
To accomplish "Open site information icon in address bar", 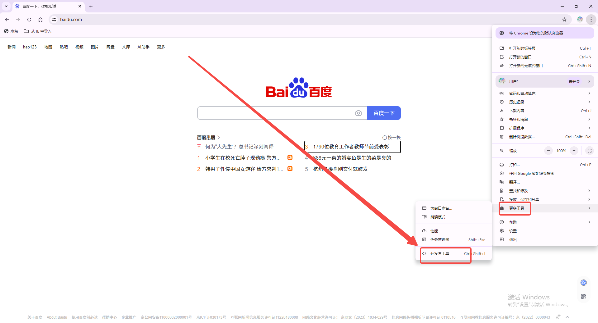I will [x=54, y=20].
